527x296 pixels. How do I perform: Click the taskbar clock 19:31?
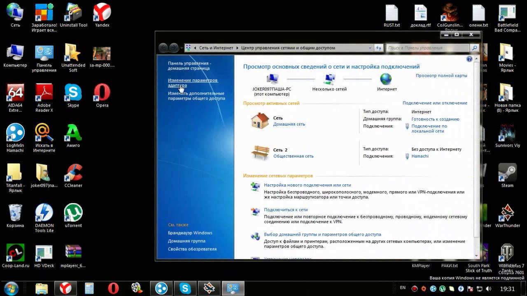[x=508, y=289]
